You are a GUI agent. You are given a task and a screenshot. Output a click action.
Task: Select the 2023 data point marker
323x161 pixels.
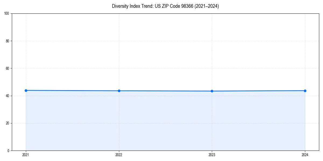click(x=212, y=91)
